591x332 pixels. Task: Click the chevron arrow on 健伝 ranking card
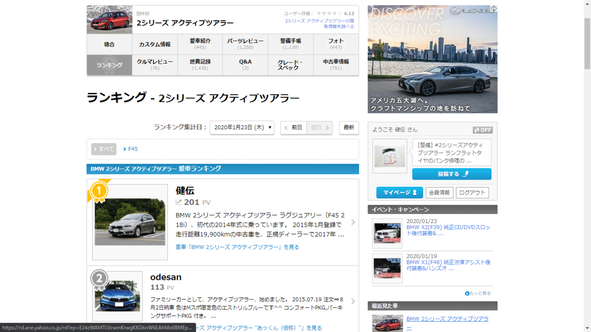pos(353,222)
